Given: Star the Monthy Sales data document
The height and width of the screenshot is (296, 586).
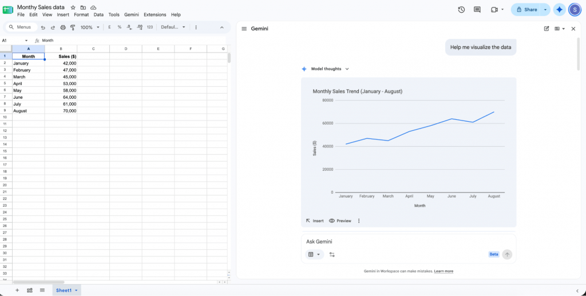Looking at the screenshot, I should (73, 7).
